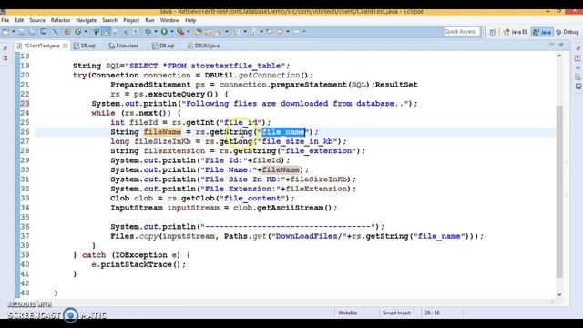Click cursor position 26 : 58 in status bar
The height and width of the screenshot is (328, 583).
[x=432, y=313]
